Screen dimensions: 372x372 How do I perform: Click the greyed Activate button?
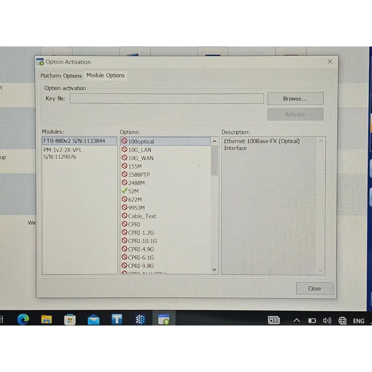pyautogui.click(x=295, y=114)
